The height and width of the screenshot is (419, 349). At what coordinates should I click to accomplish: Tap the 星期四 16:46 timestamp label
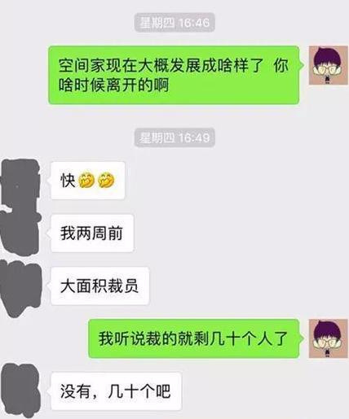pos(174,23)
